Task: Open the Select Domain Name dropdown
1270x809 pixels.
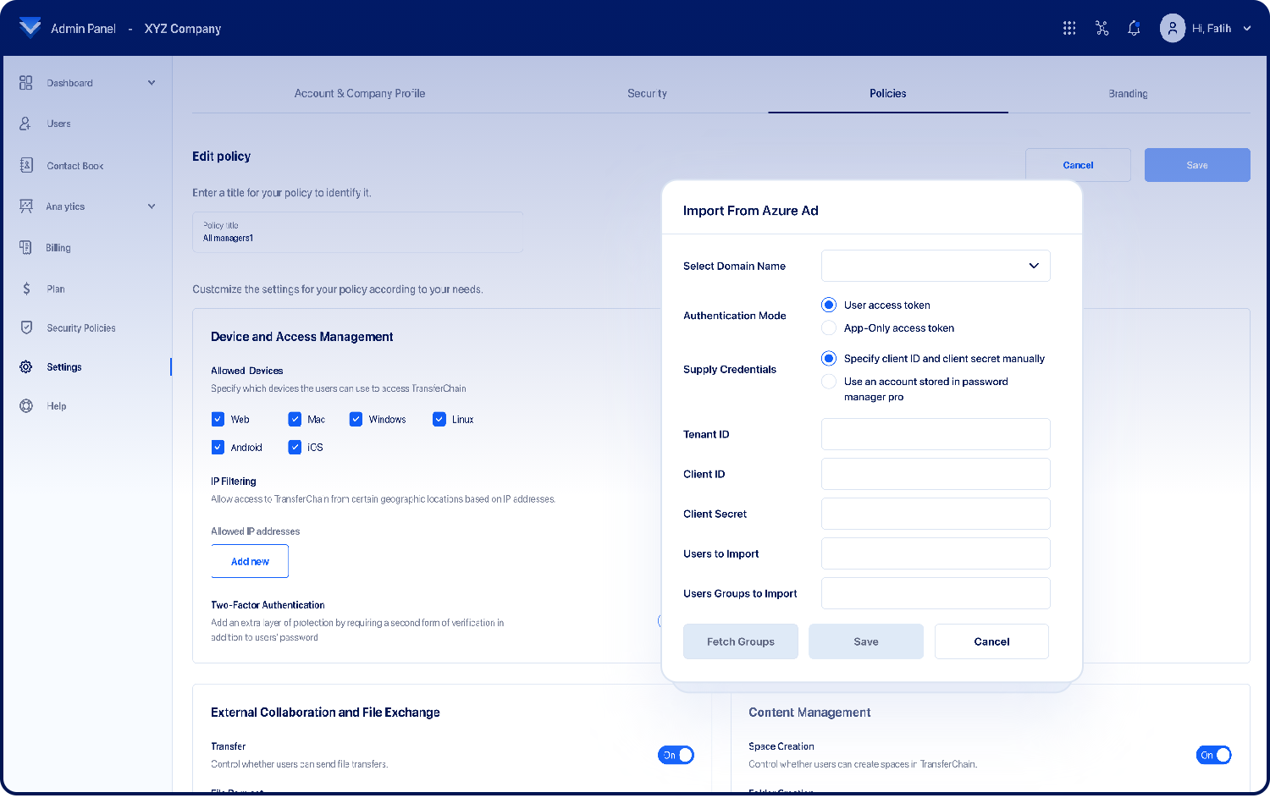Action: (936, 266)
